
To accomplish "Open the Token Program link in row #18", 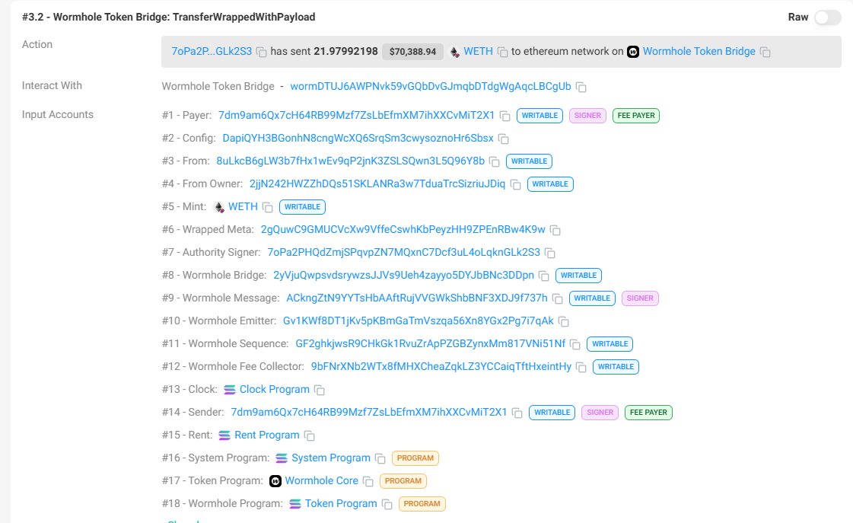I will click(x=341, y=503).
